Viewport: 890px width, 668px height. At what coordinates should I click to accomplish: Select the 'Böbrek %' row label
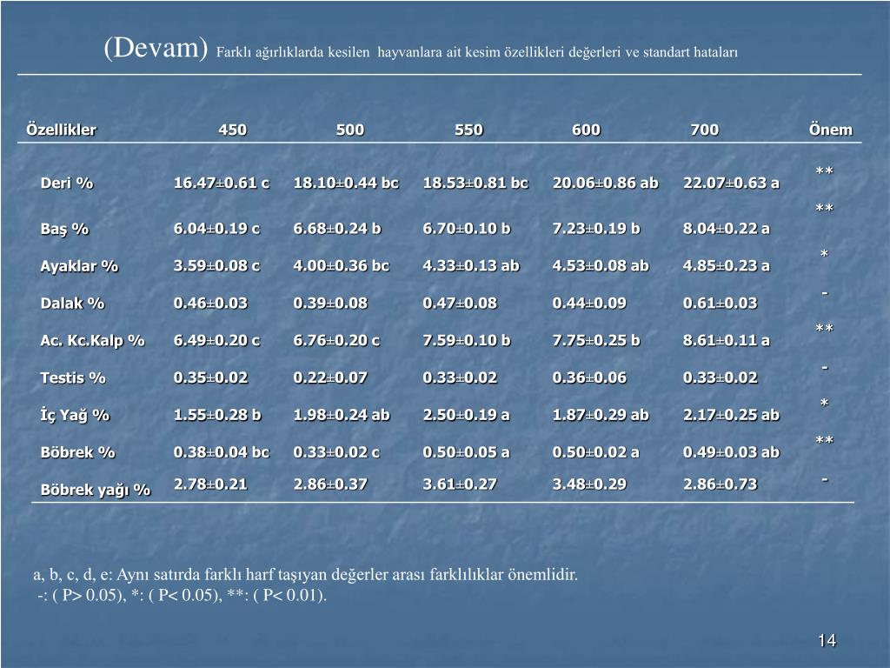pyautogui.click(x=77, y=452)
